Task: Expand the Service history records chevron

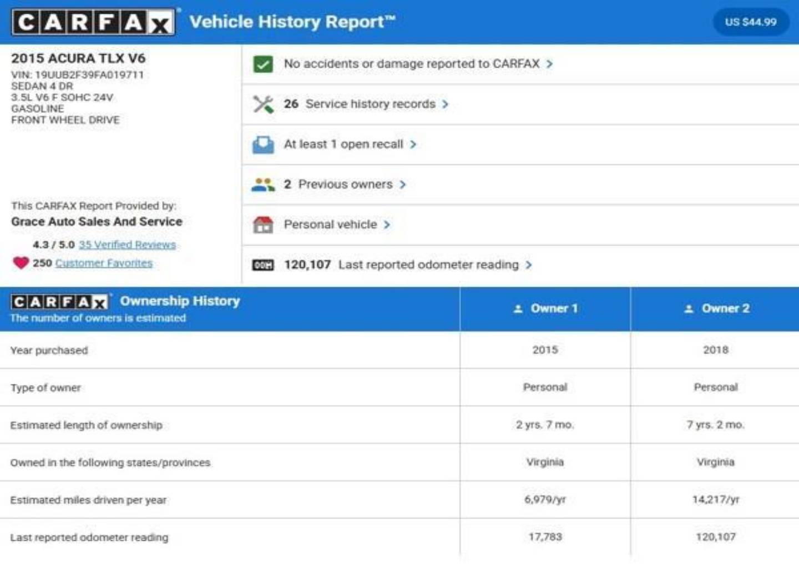Action: 445,104
